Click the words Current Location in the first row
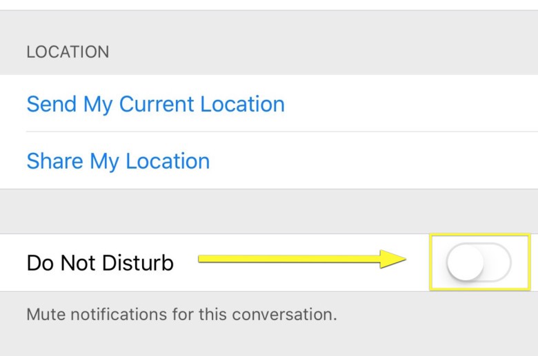The height and width of the screenshot is (356, 538). (x=202, y=104)
